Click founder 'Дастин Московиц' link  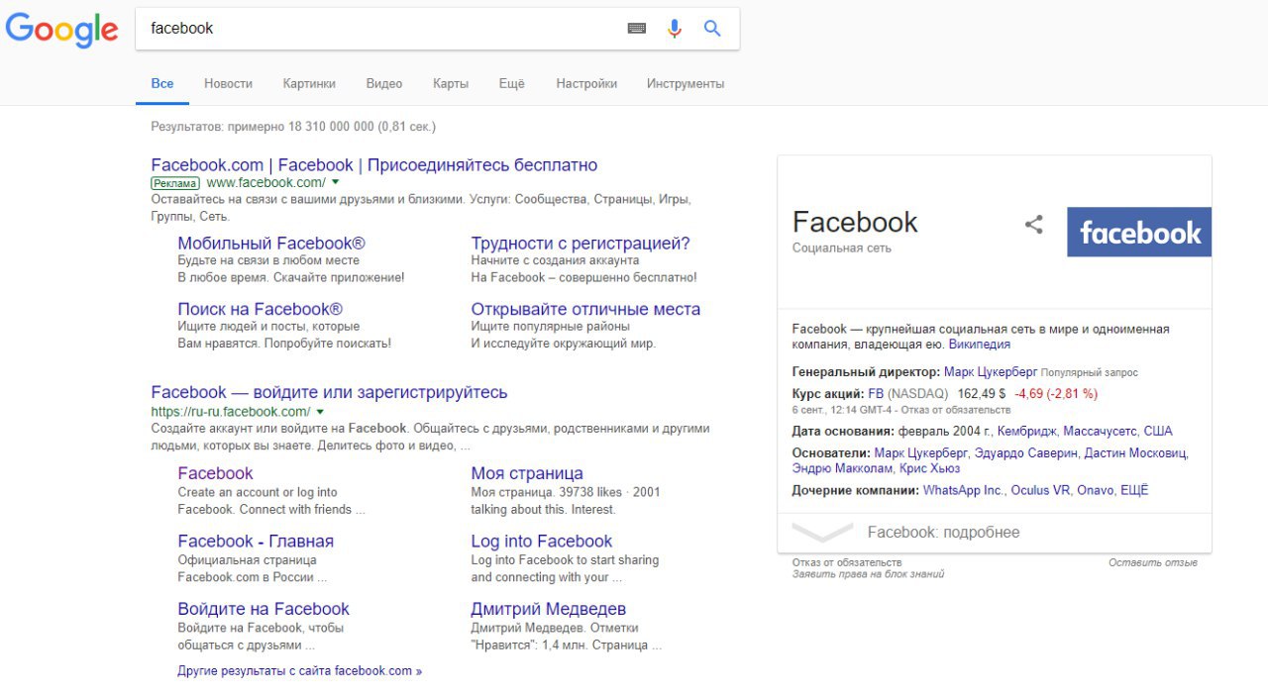(x=1135, y=453)
